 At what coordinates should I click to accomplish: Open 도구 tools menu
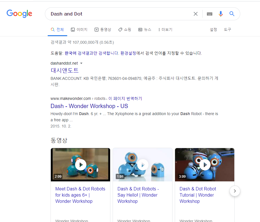(228, 30)
